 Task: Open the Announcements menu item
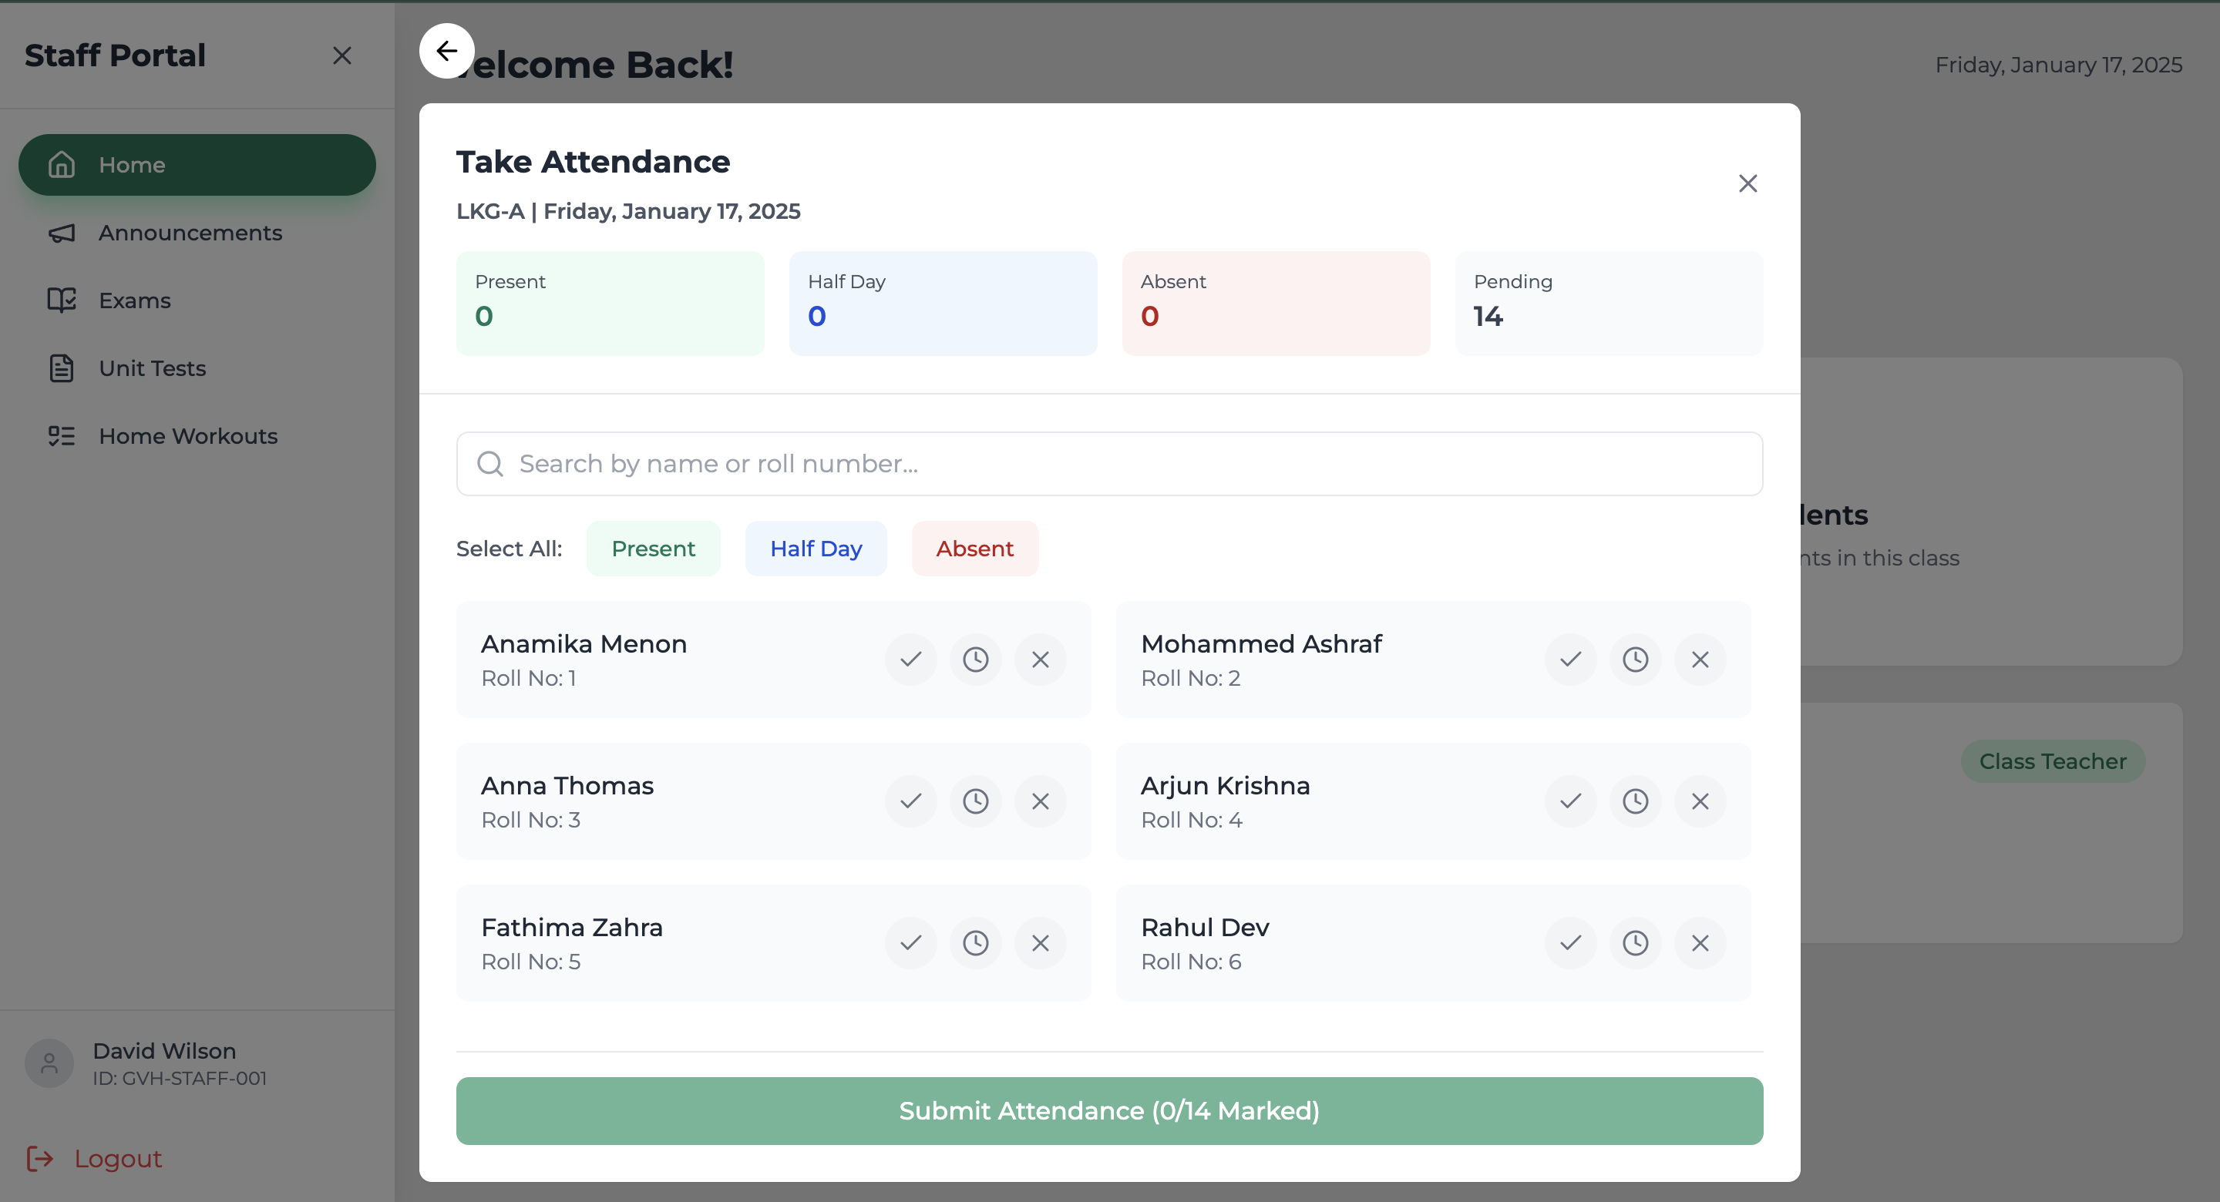190,233
